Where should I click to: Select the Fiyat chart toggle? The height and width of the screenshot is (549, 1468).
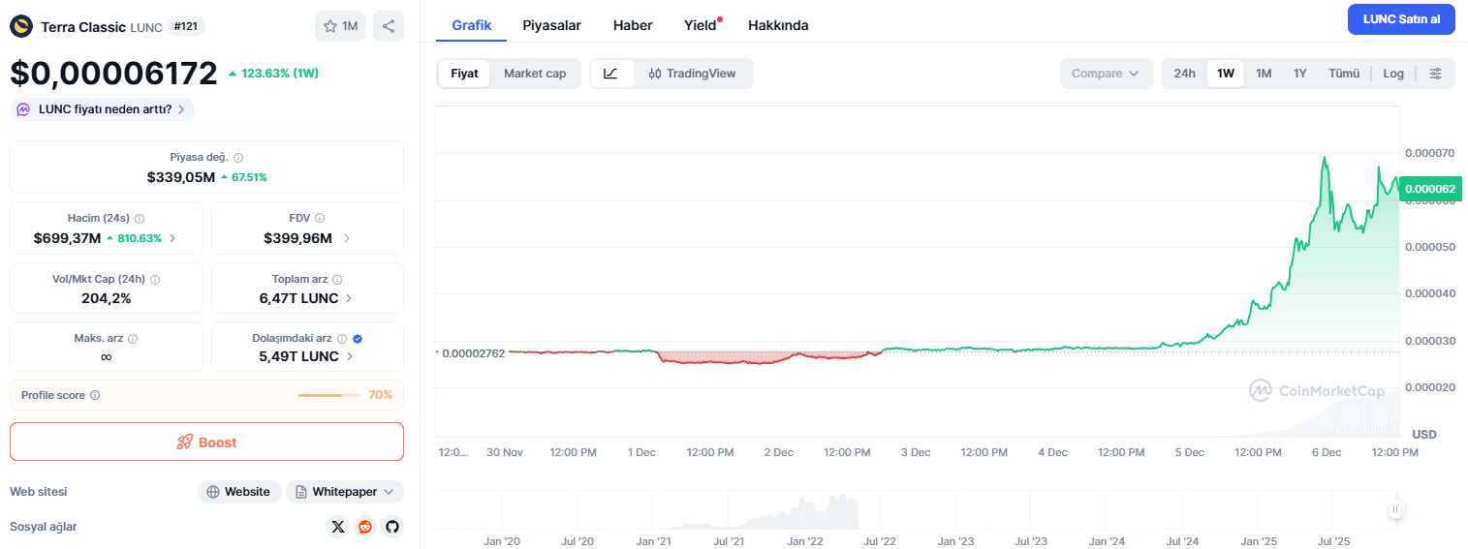464,74
